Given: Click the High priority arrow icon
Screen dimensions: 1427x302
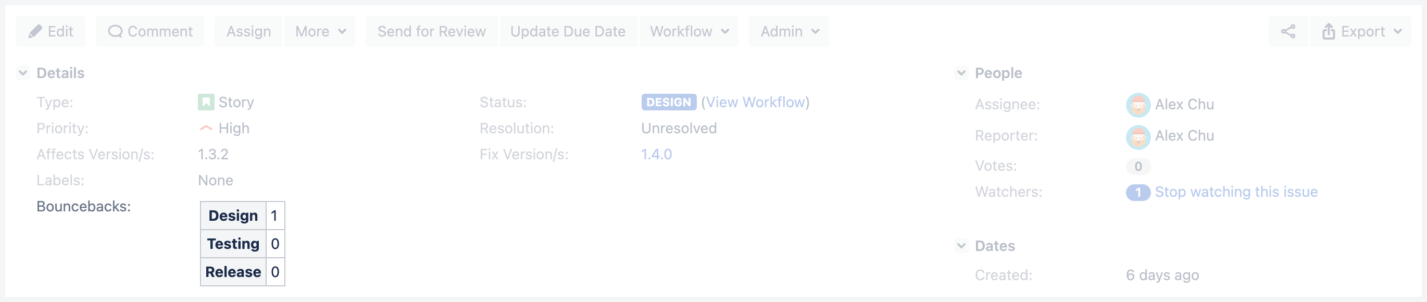Looking at the screenshot, I should [x=206, y=129].
